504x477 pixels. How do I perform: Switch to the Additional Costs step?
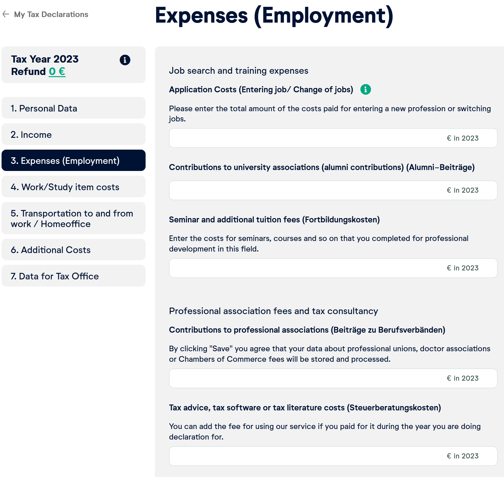click(73, 250)
